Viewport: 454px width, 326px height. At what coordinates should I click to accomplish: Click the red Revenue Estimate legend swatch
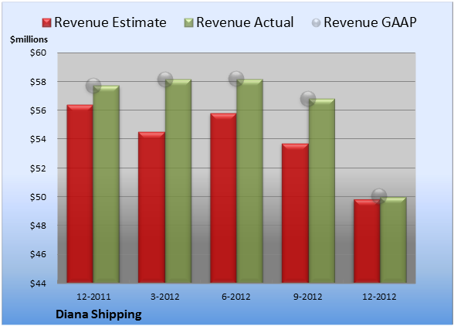[x=46, y=23]
